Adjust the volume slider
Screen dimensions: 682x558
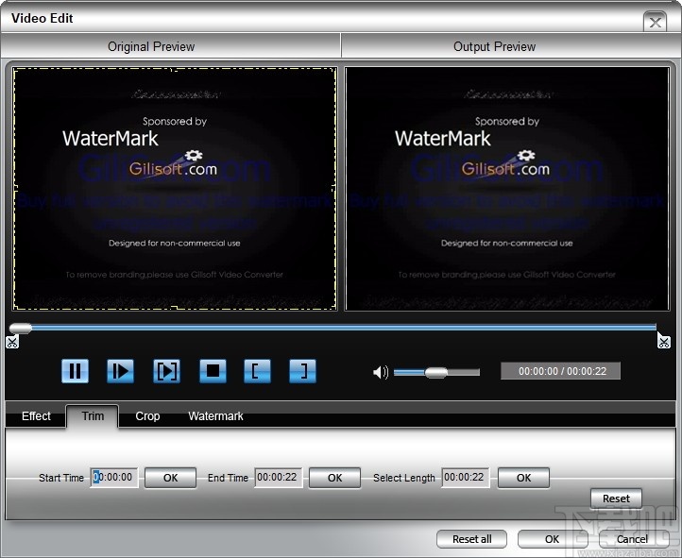tap(436, 372)
